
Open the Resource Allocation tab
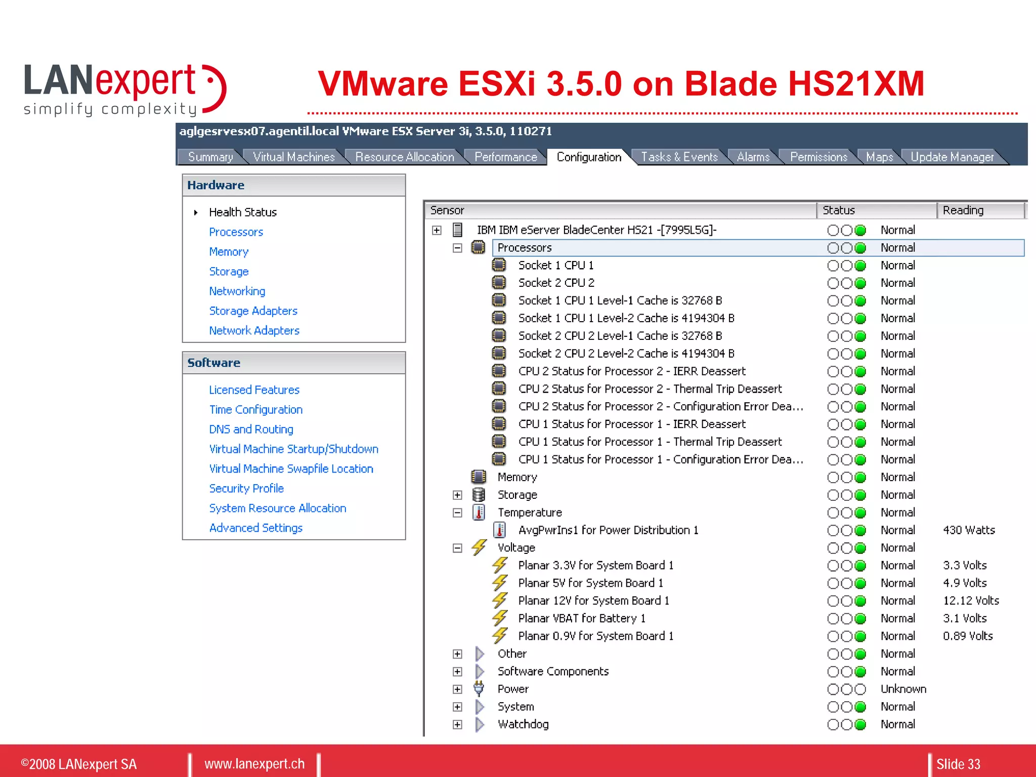coord(405,157)
